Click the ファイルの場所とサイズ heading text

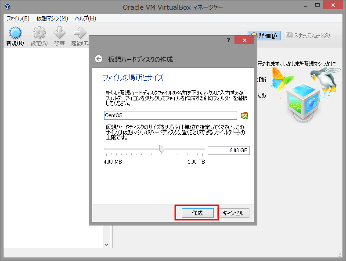pyautogui.click(x=133, y=78)
